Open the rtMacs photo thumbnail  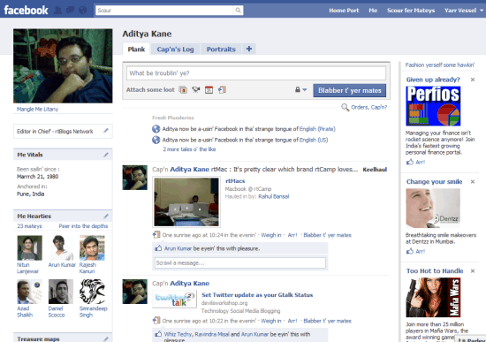pyautogui.click(x=186, y=201)
